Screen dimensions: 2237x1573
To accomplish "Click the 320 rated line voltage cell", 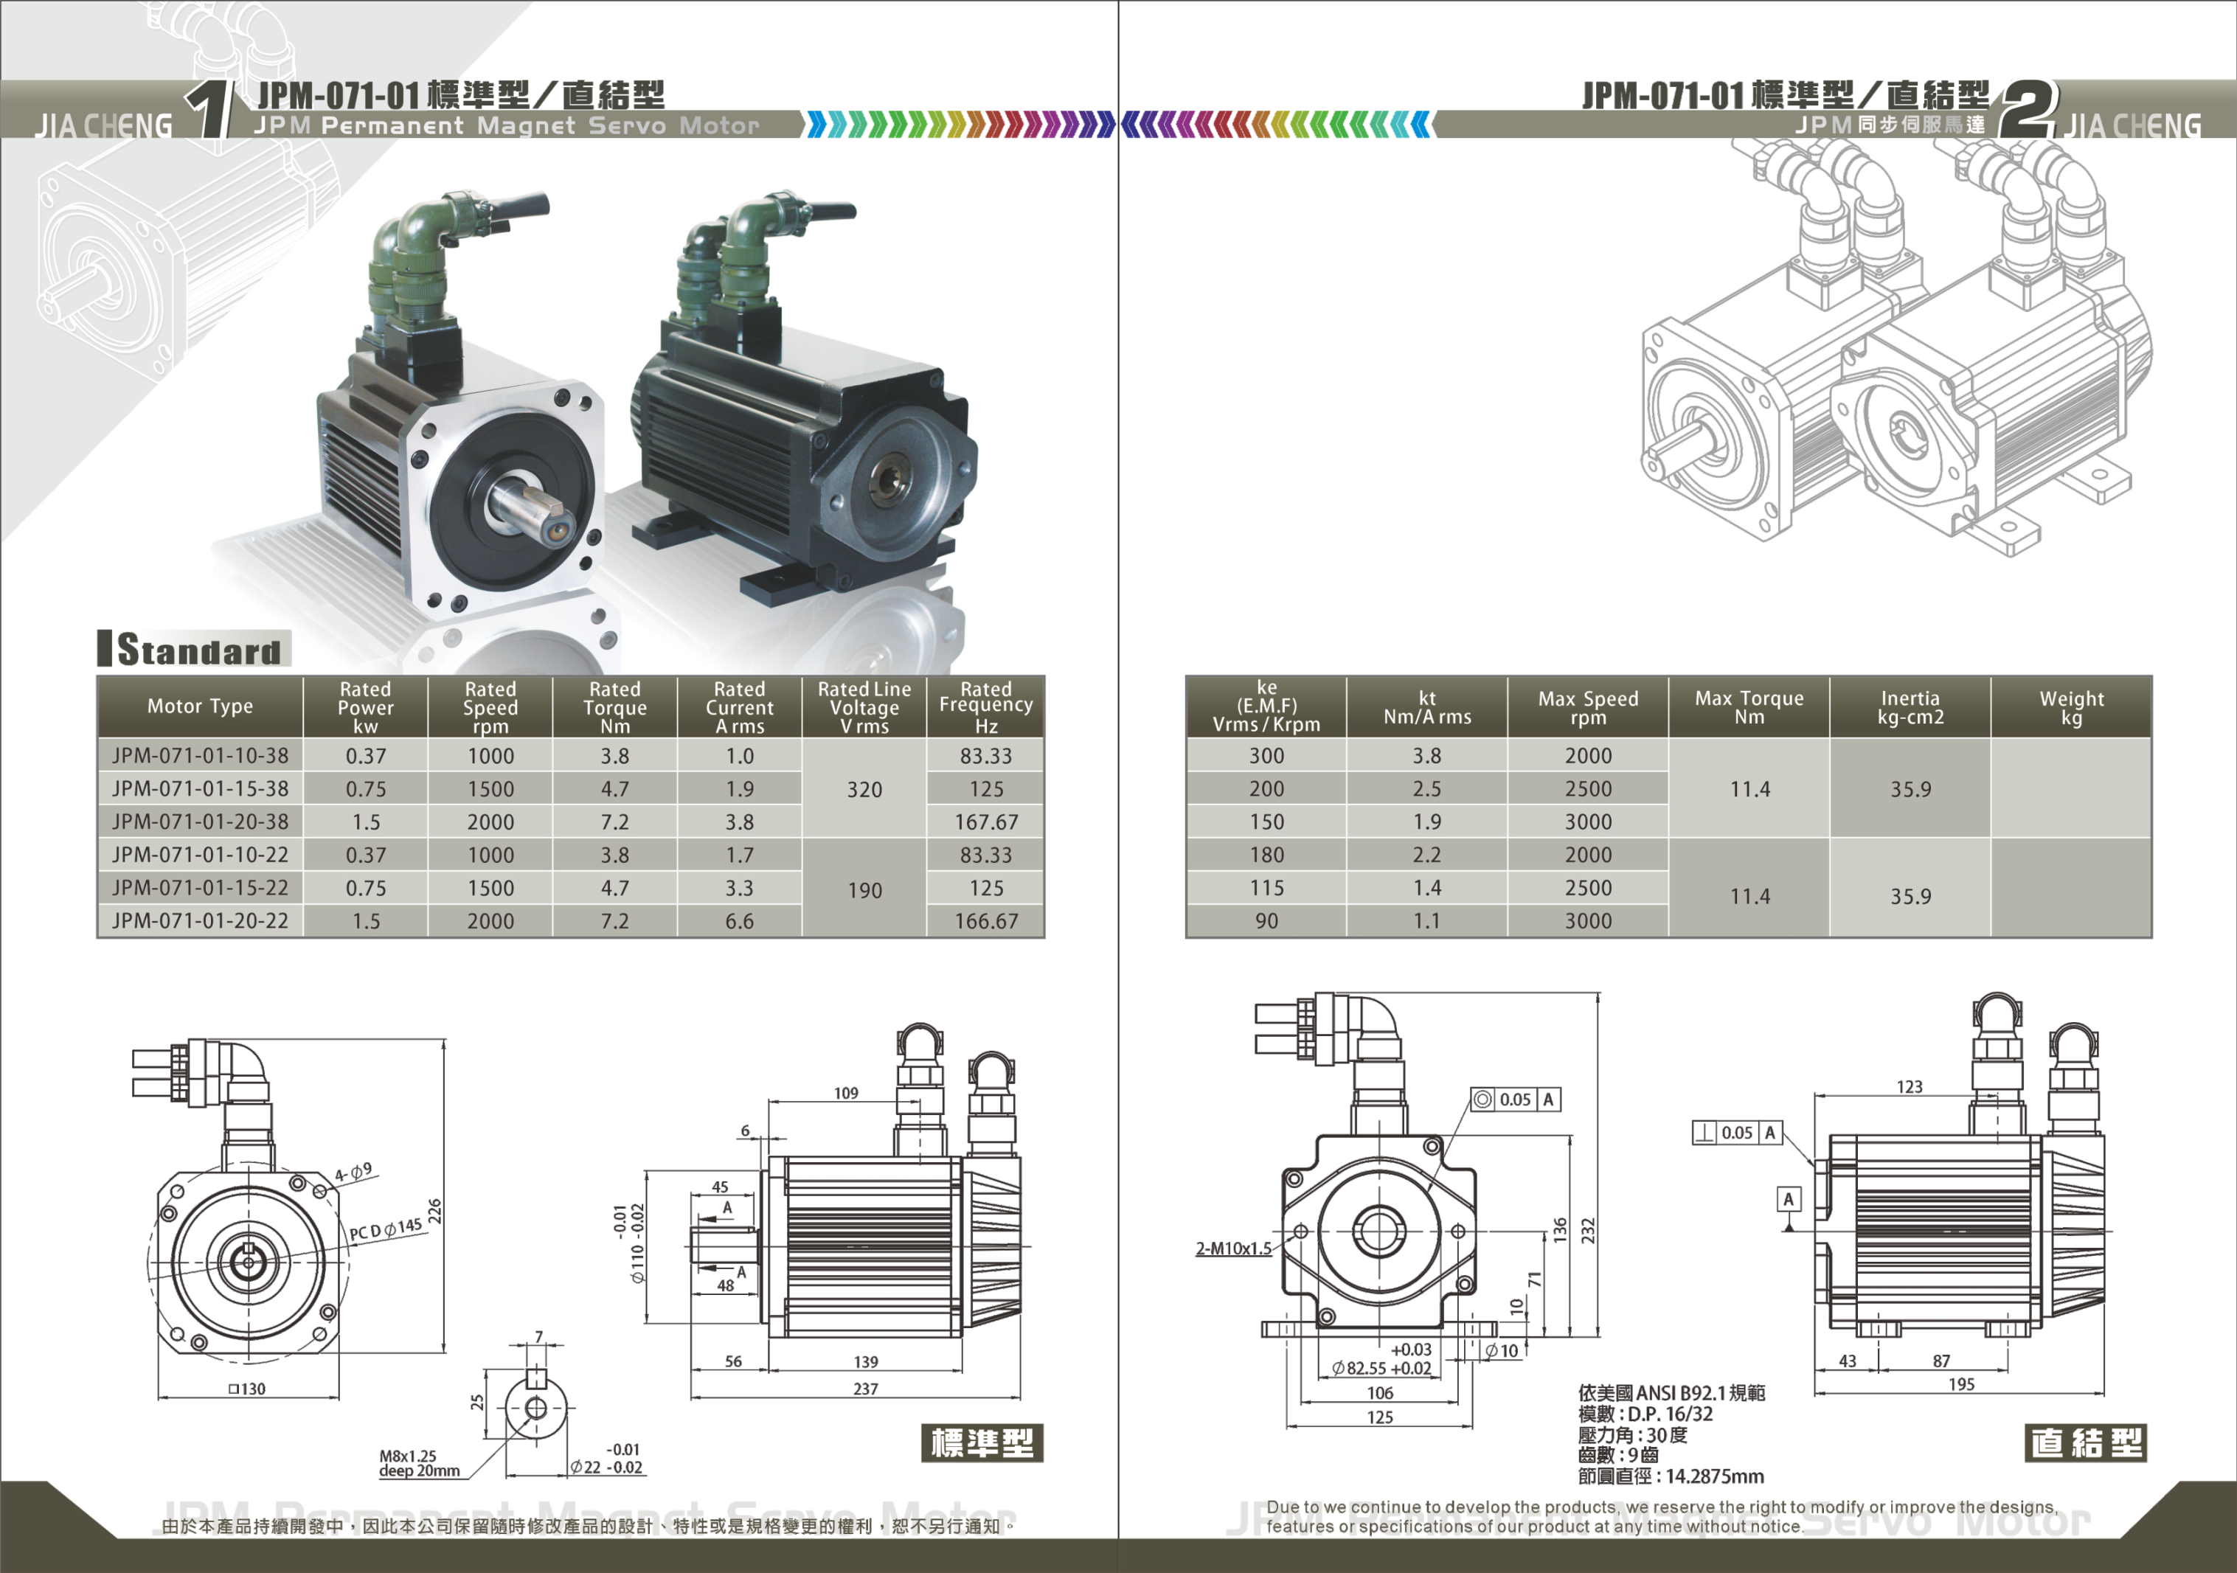I will coord(864,789).
